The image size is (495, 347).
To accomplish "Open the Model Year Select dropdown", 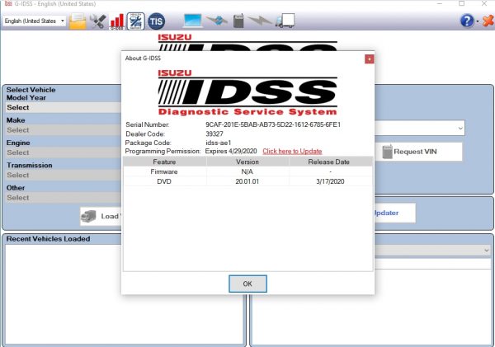I will [x=64, y=108].
